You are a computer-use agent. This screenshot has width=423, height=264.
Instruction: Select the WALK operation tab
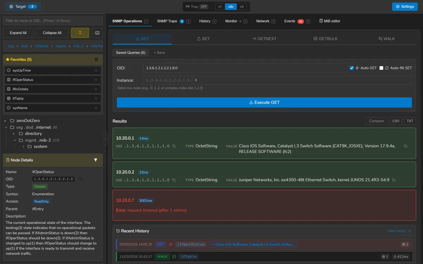[x=387, y=39]
